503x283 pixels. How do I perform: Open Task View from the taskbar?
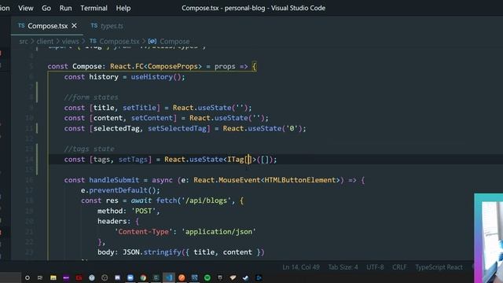point(40,277)
